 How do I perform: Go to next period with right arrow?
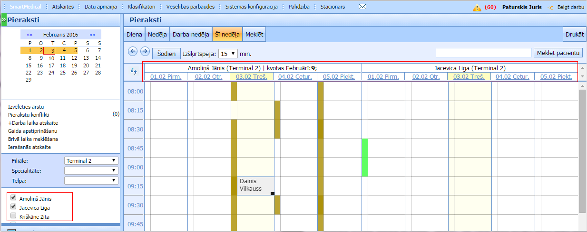(x=145, y=51)
